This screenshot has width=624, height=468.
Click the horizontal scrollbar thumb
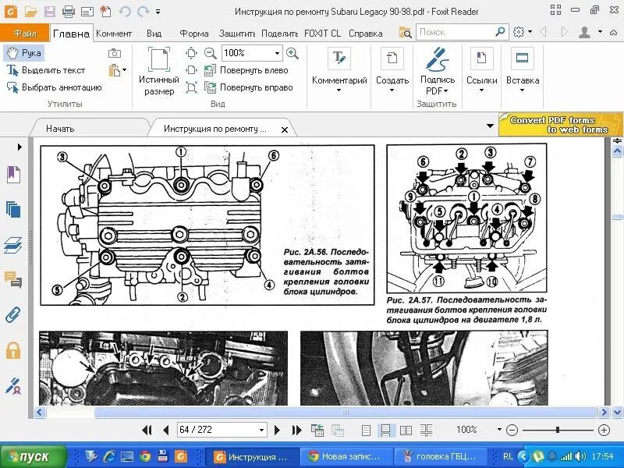point(345,413)
